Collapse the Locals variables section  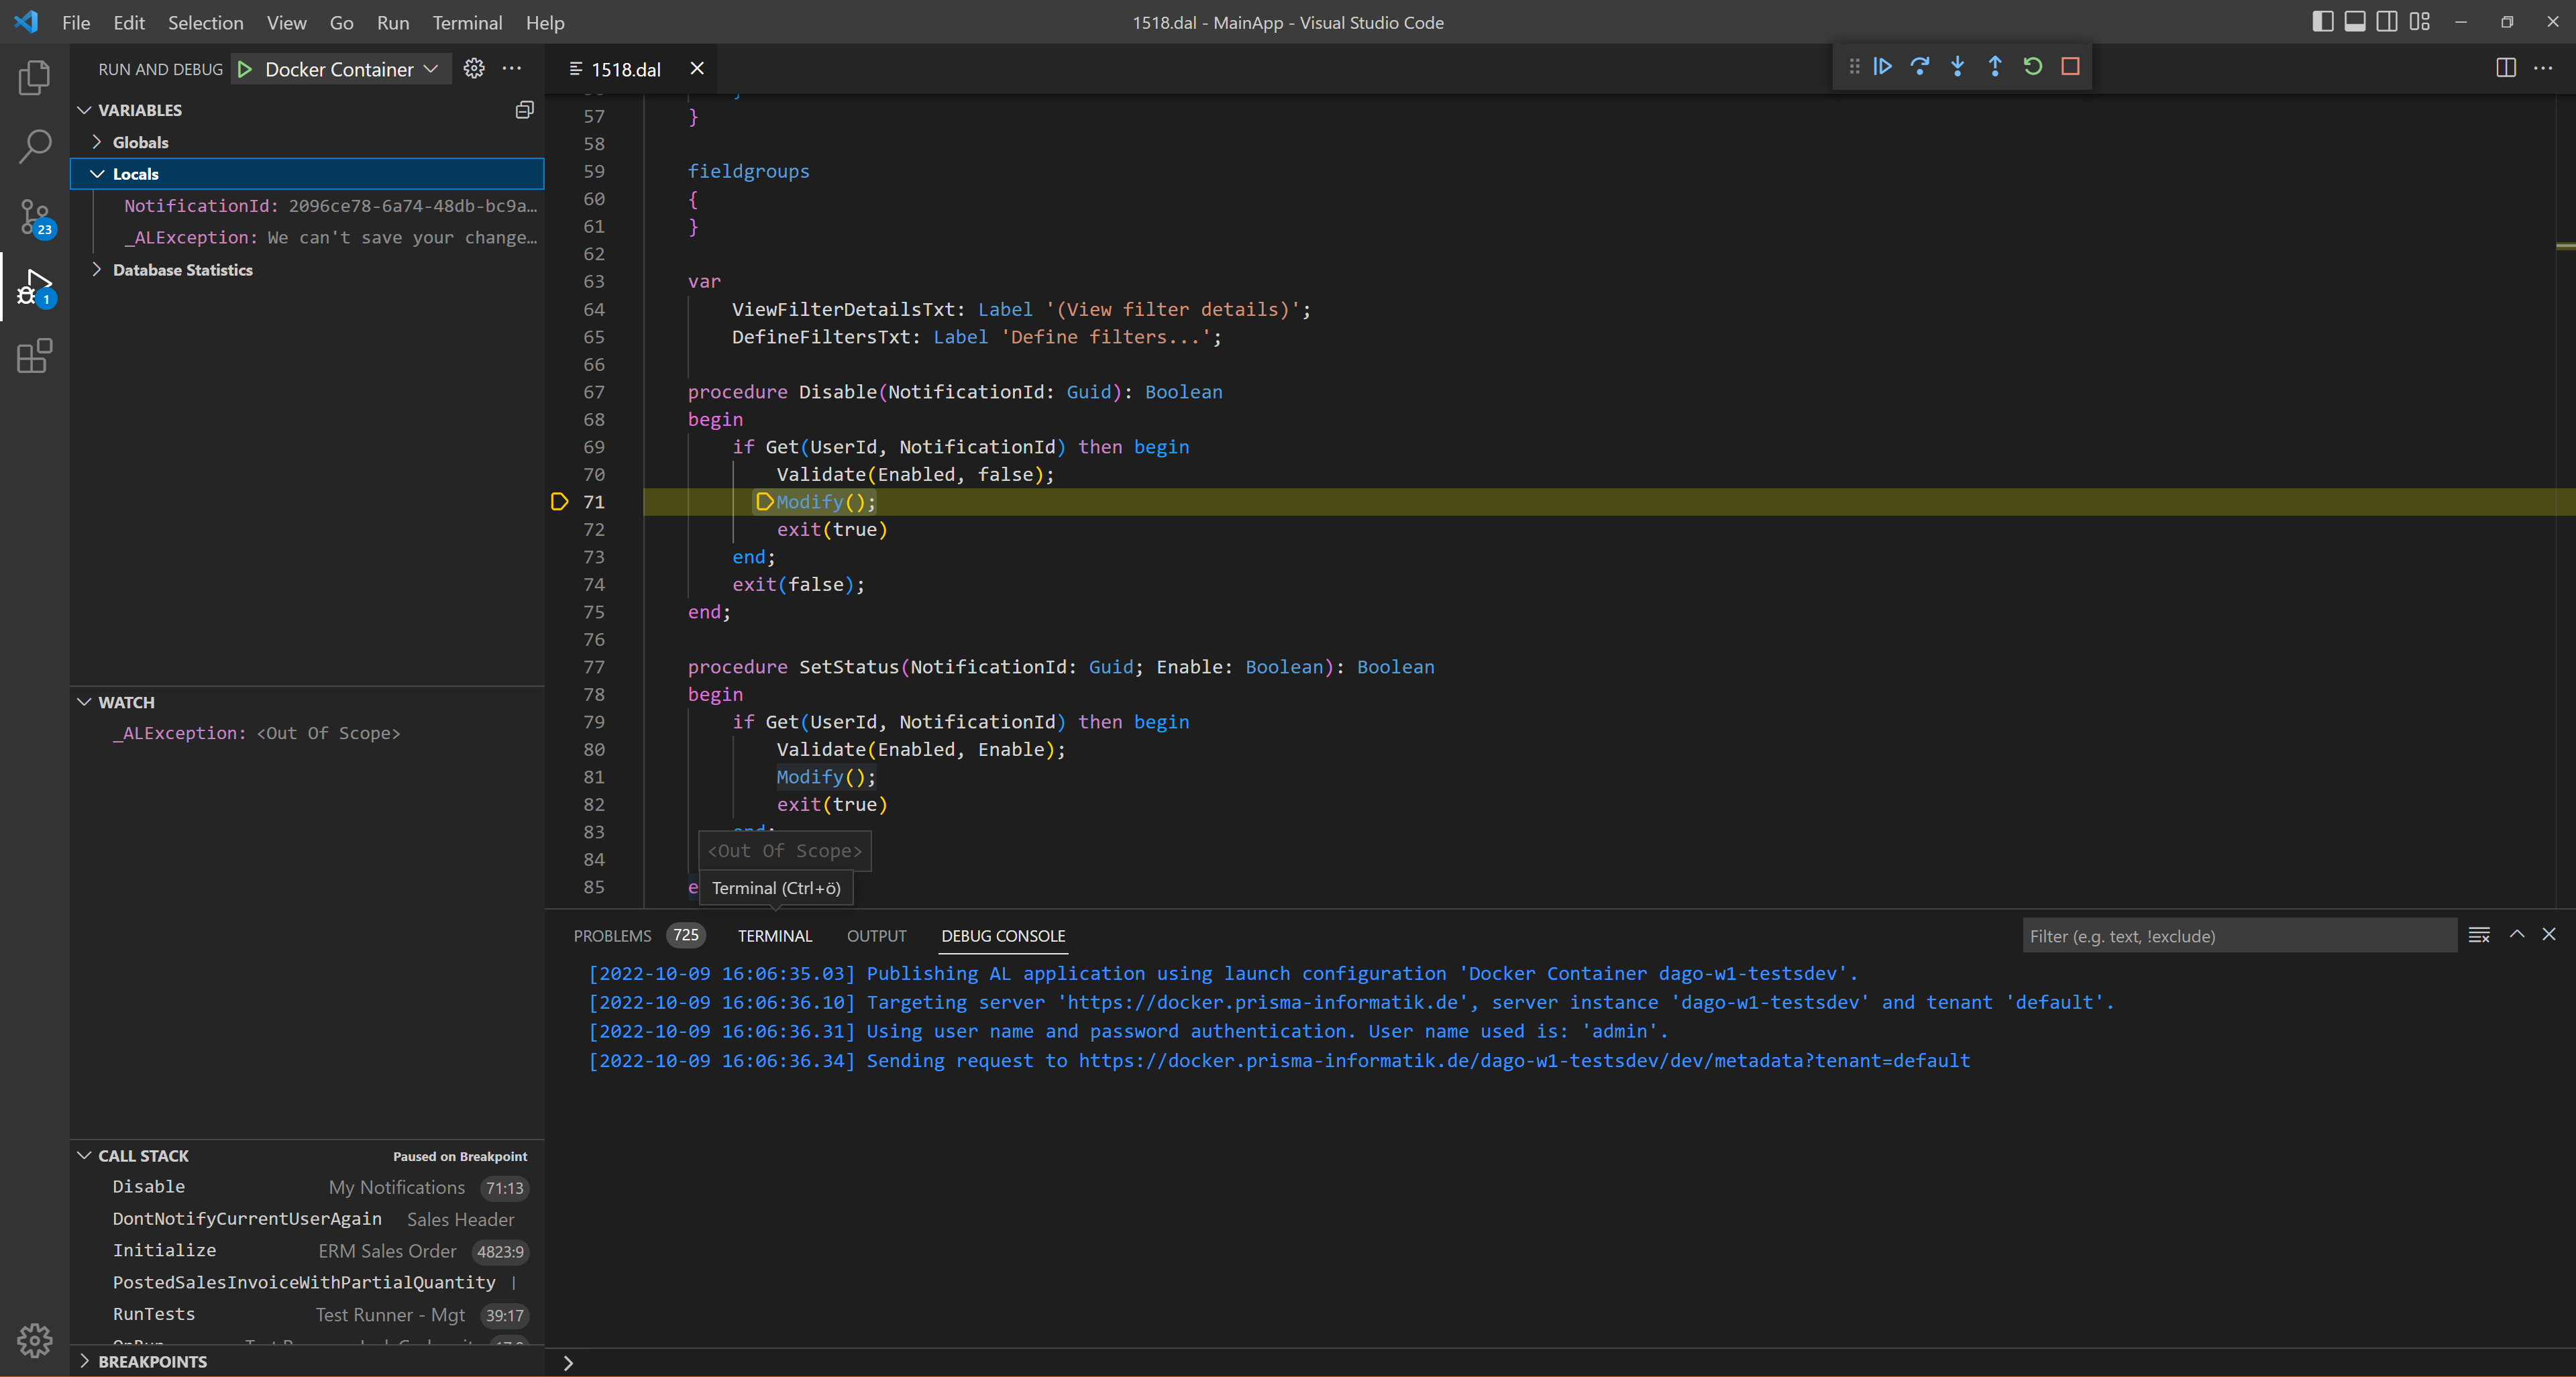click(98, 173)
